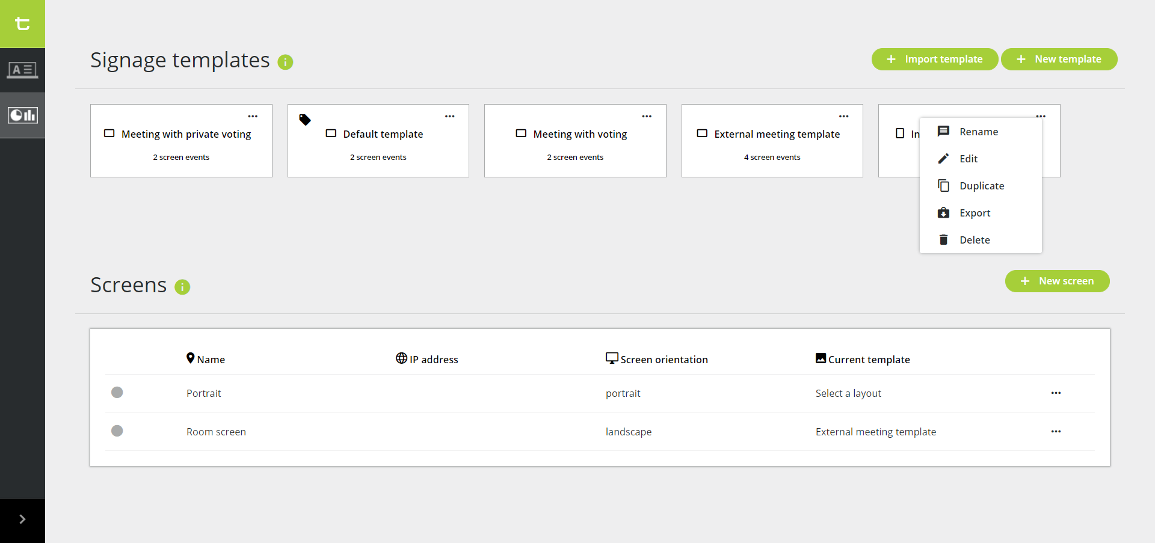Open the Portrait screen row options menu
Screen dimensions: 1155x543
coord(1056,393)
